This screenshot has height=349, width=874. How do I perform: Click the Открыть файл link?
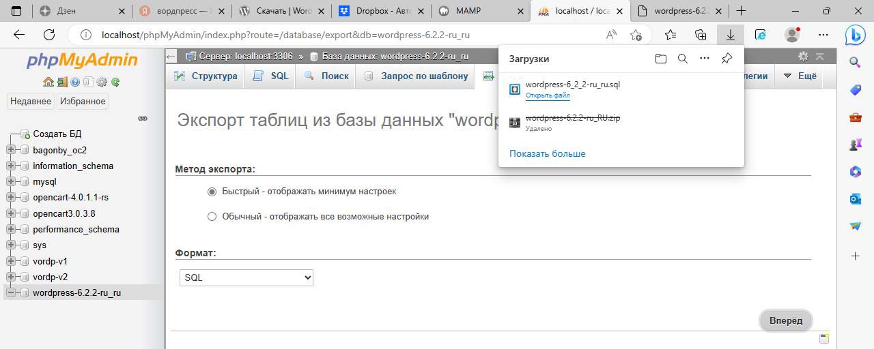pos(547,95)
